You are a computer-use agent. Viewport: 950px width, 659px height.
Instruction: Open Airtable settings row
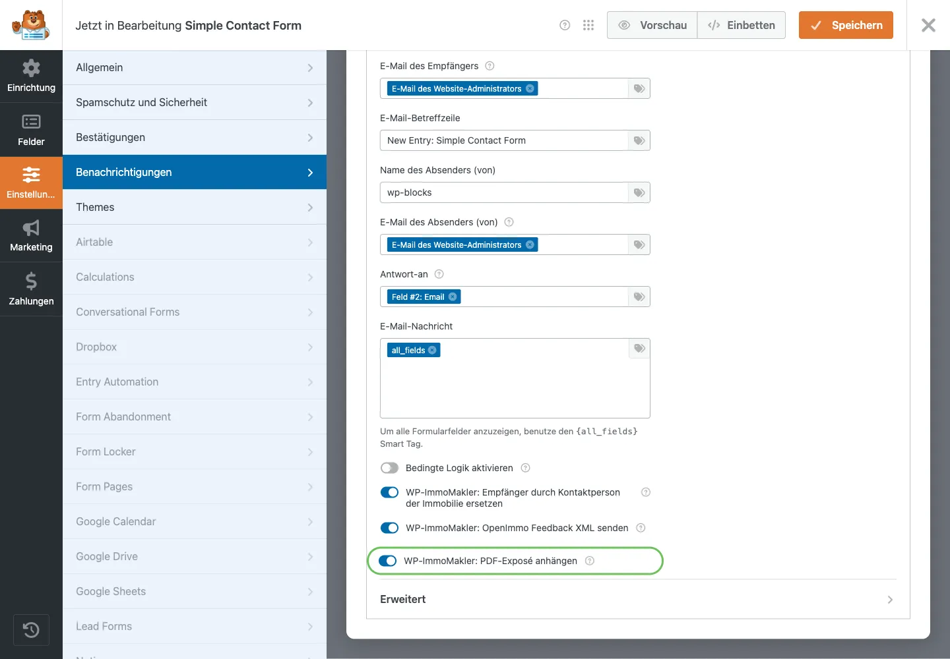click(195, 242)
